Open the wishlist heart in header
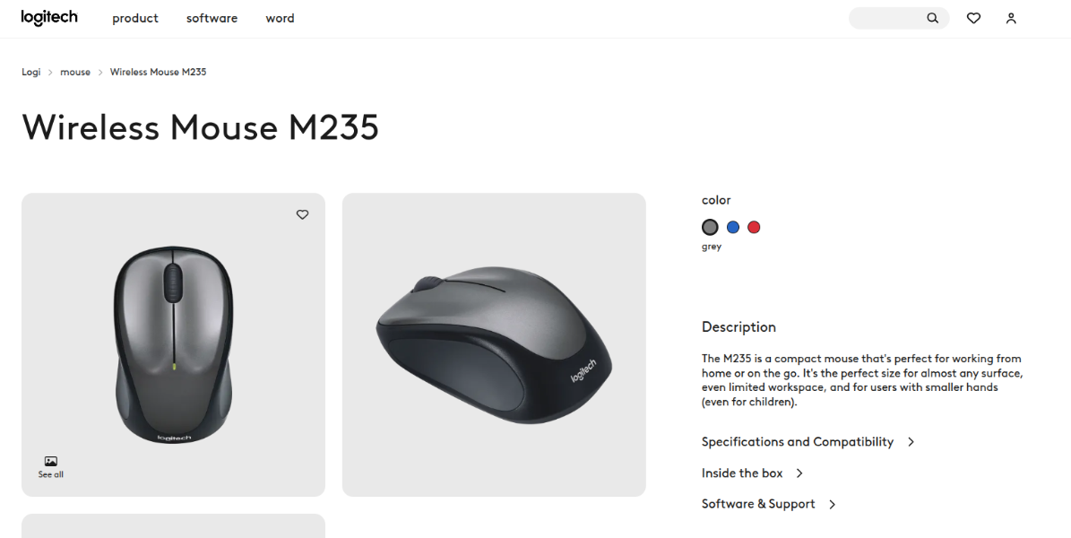This screenshot has width=1071, height=538. (973, 18)
